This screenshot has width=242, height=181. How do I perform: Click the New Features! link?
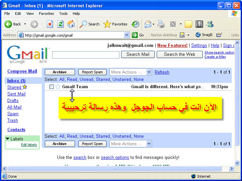click(172, 46)
